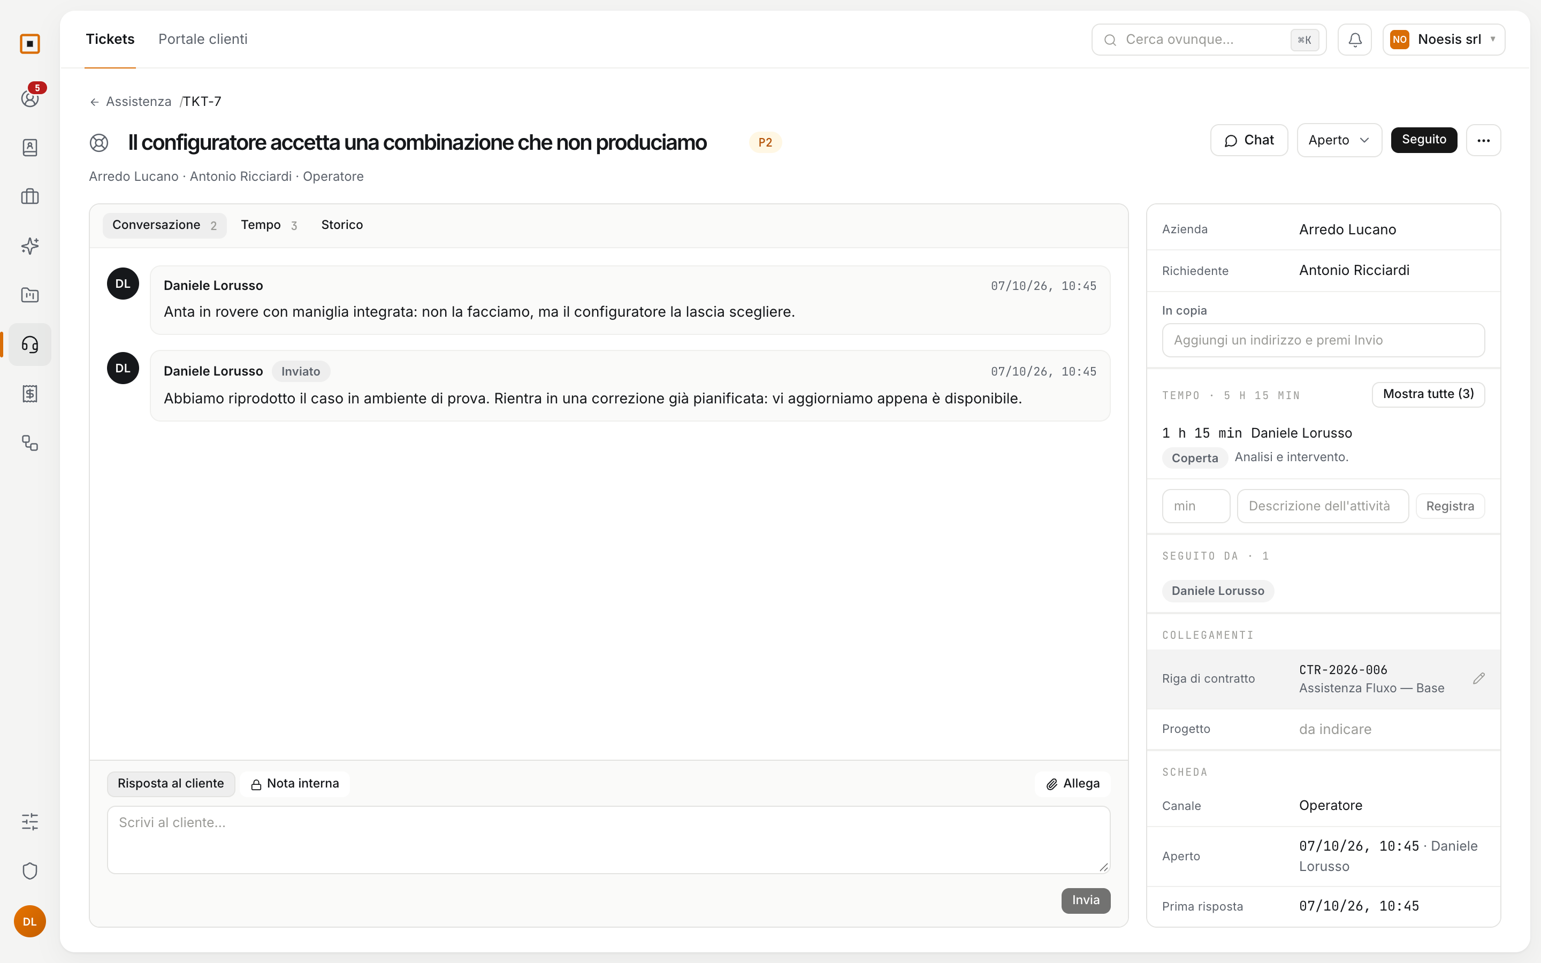The width and height of the screenshot is (1541, 963).
Task: Focus the Scrivi al cliente text area
Action: pyautogui.click(x=608, y=839)
